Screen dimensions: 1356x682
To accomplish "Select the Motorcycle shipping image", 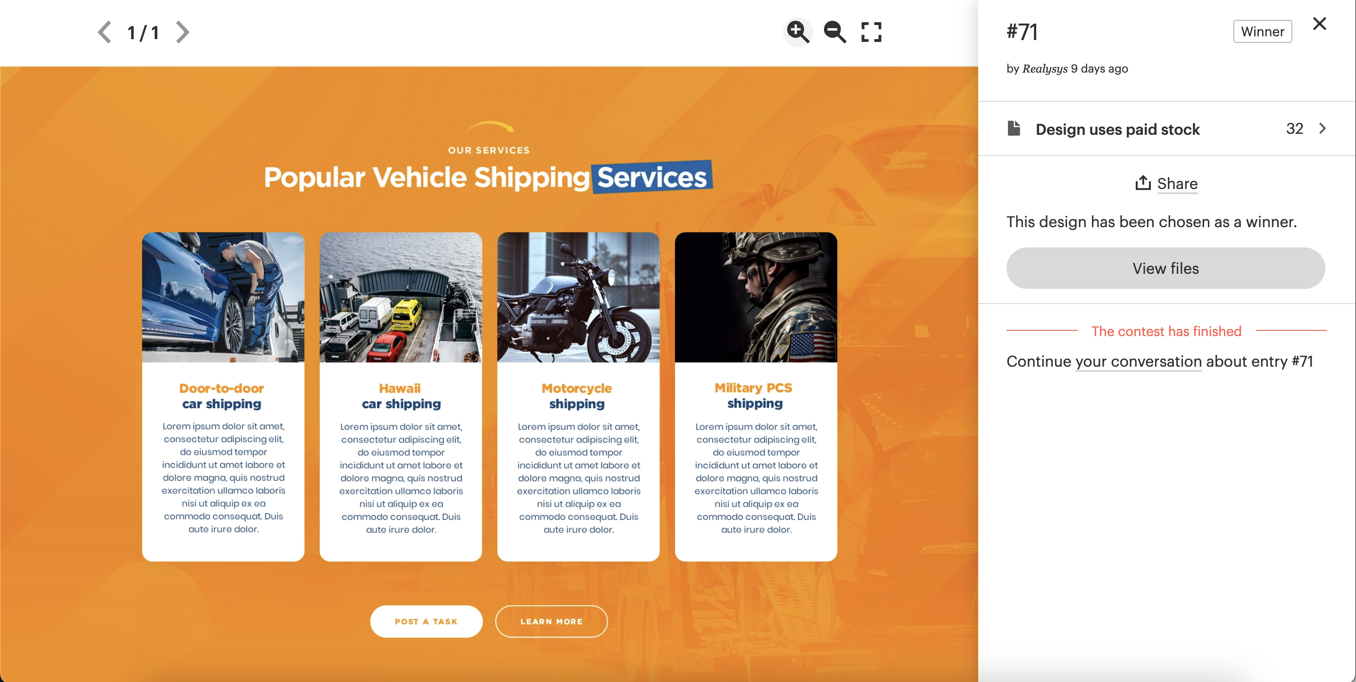I will (578, 297).
